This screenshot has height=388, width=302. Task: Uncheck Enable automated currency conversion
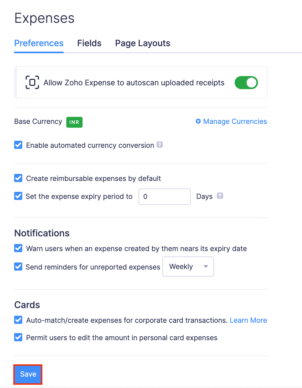(18, 145)
